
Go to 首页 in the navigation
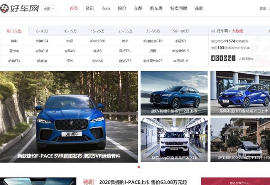pos(74,8)
